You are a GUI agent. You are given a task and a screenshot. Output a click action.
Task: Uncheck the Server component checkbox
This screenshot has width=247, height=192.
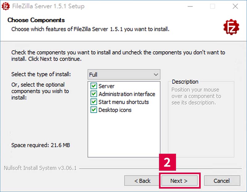pyautogui.click(x=94, y=86)
